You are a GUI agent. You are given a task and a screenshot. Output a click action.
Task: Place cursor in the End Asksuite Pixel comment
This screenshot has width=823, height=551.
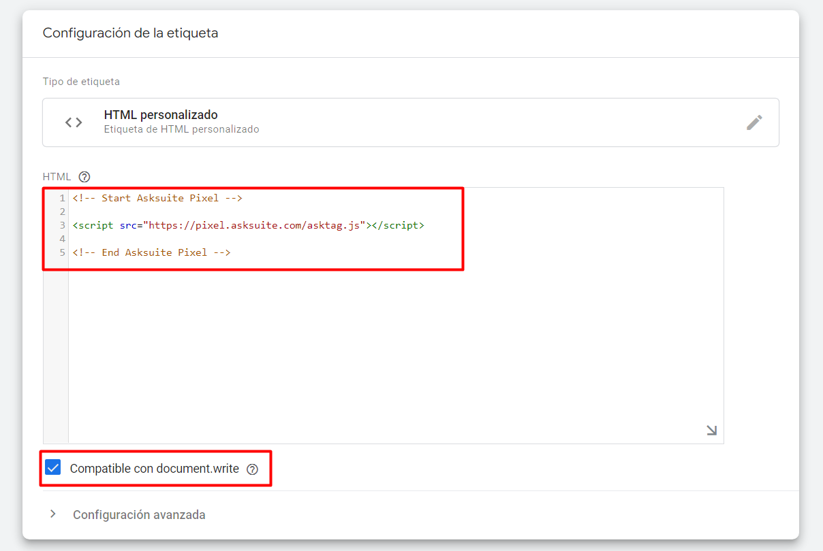[151, 252]
